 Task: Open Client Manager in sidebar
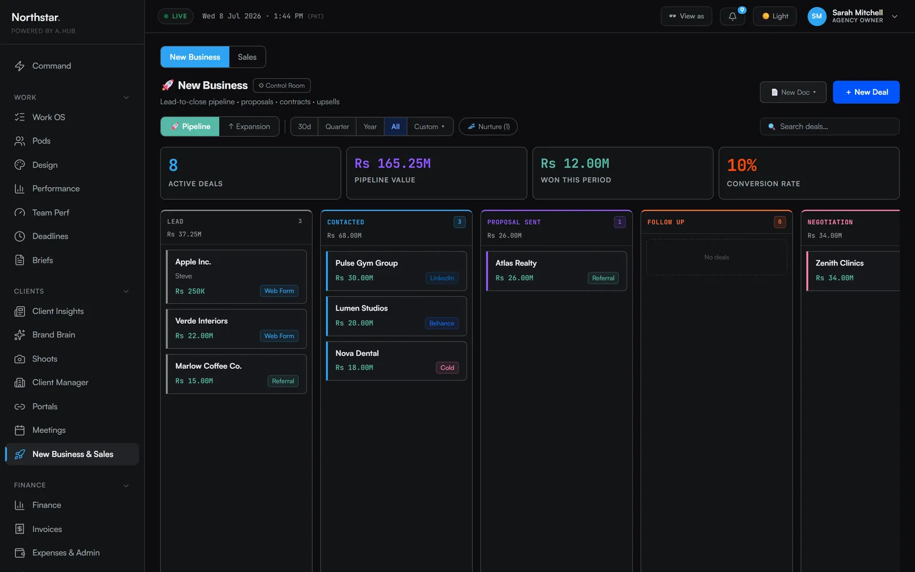(72, 383)
